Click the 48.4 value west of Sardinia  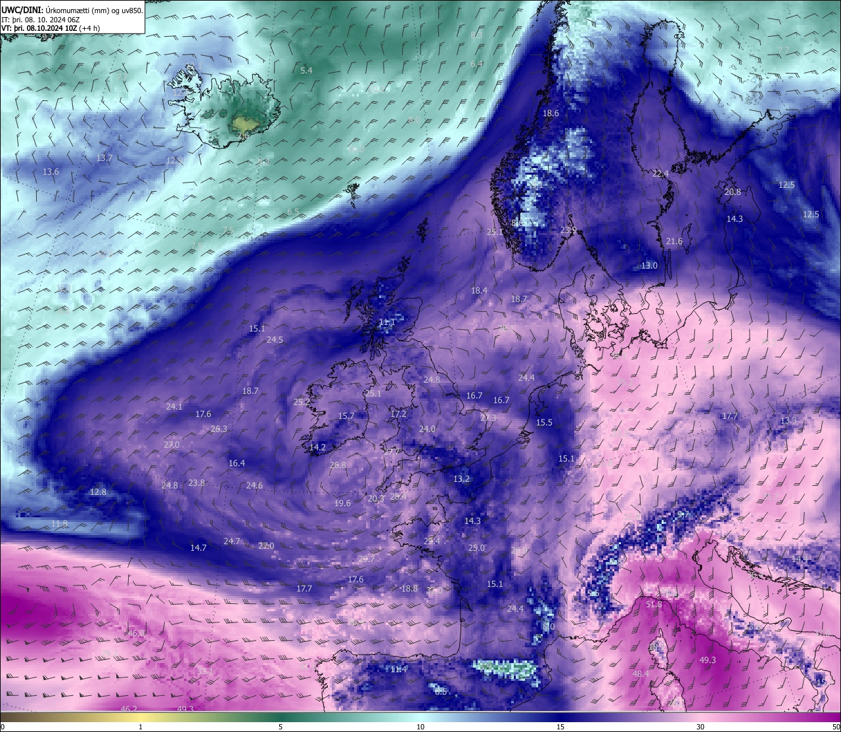pos(641,674)
